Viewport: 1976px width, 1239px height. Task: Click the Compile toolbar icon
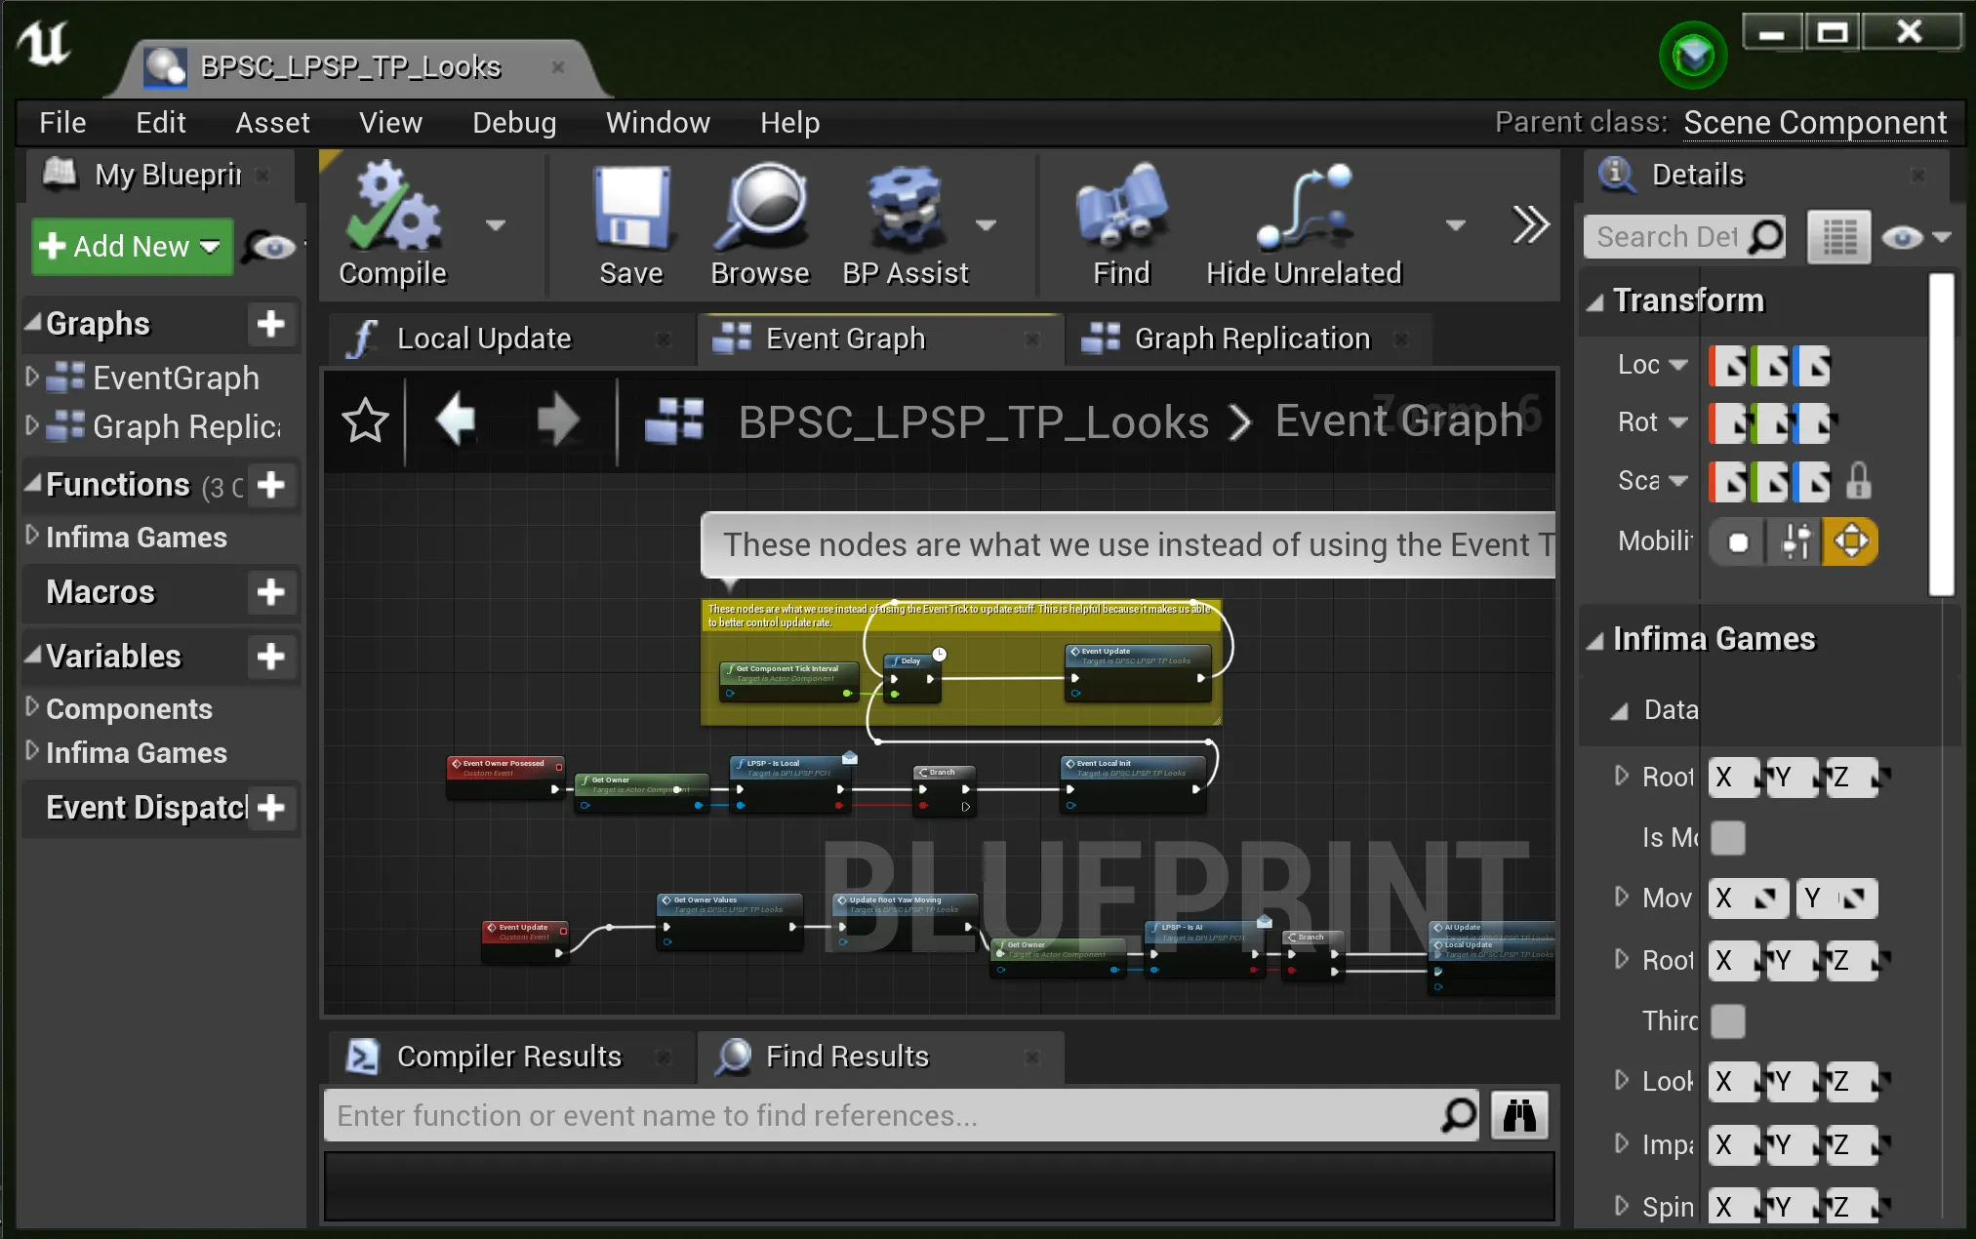pos(392,209)
